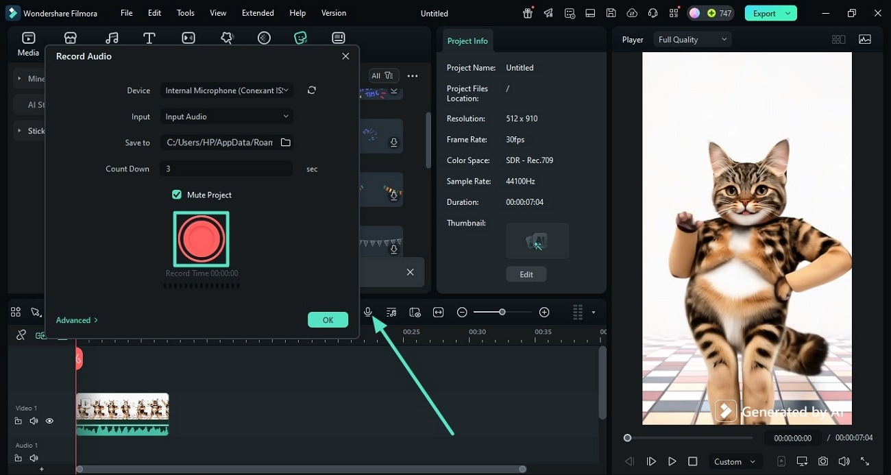Image resolution: width=891 pixels, height=475 pixels.
Task: Open the File menu
Action: click(x=127, y=13)
